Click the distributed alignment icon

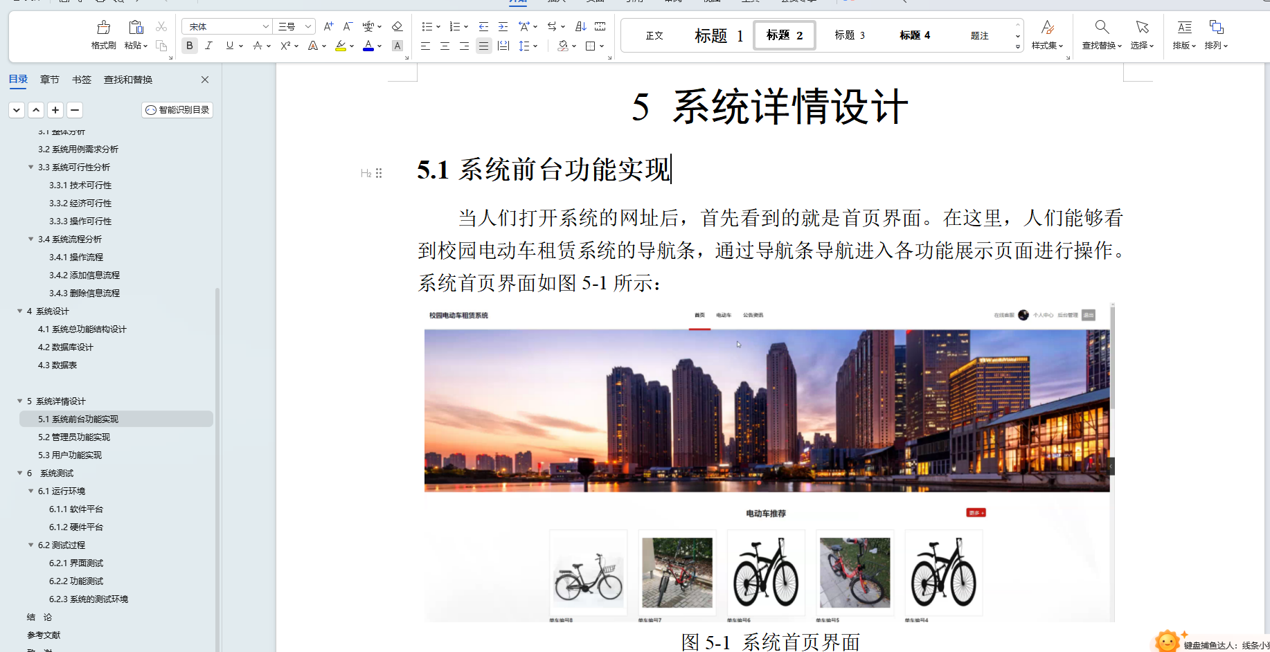pos(503,46)
